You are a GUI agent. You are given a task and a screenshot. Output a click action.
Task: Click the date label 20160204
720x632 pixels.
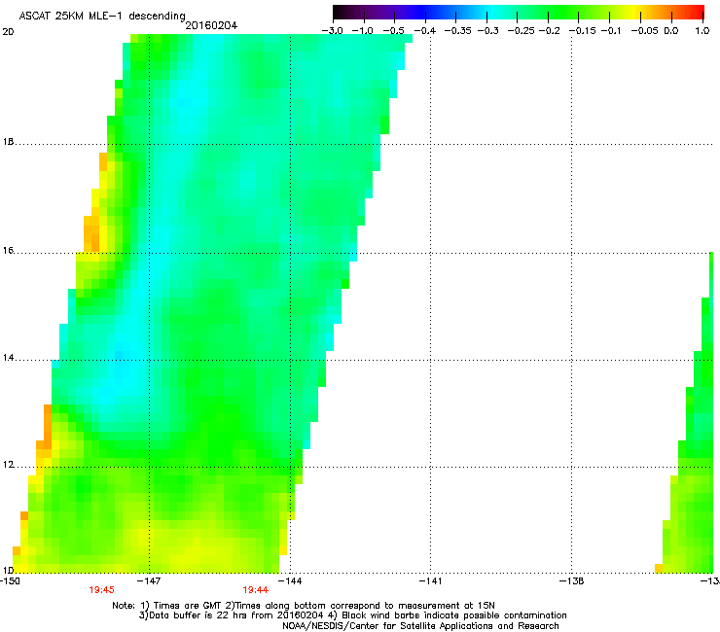pyautogui.click(x=211, y=25)
